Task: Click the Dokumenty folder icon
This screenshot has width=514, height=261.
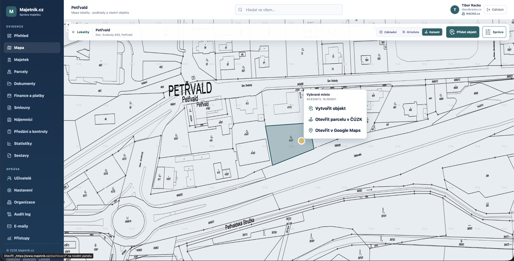Action: [x=9, y=83]
